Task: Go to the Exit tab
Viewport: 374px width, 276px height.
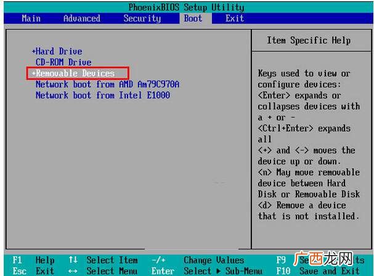Action: [x=235, y=18]
